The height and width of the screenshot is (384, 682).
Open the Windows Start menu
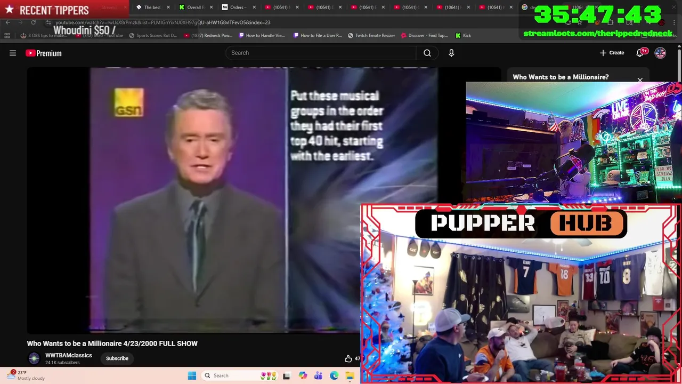pos(192,375)
